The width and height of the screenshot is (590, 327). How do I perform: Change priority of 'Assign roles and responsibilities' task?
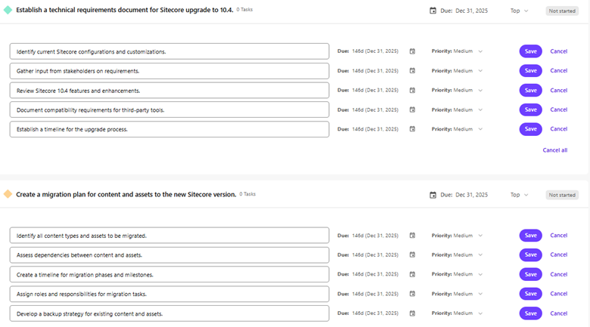click(457, 294)
